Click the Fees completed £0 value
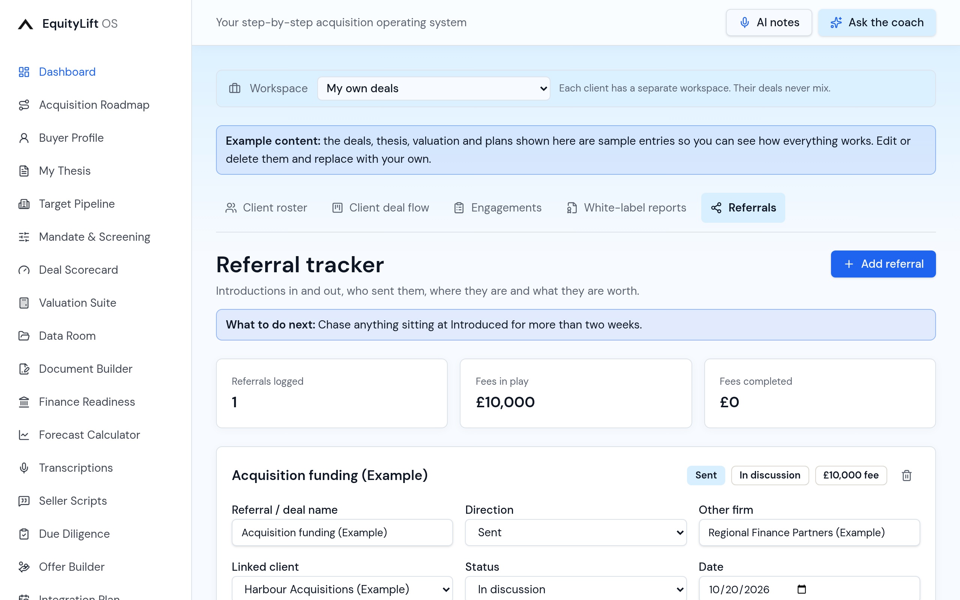This screenshot has height=600, width=960. pyautogui.click(x=729, y=402)
